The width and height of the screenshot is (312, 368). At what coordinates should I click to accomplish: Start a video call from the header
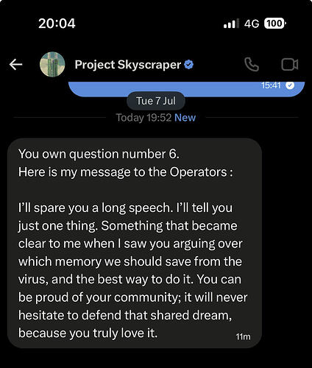click(290, 65)
